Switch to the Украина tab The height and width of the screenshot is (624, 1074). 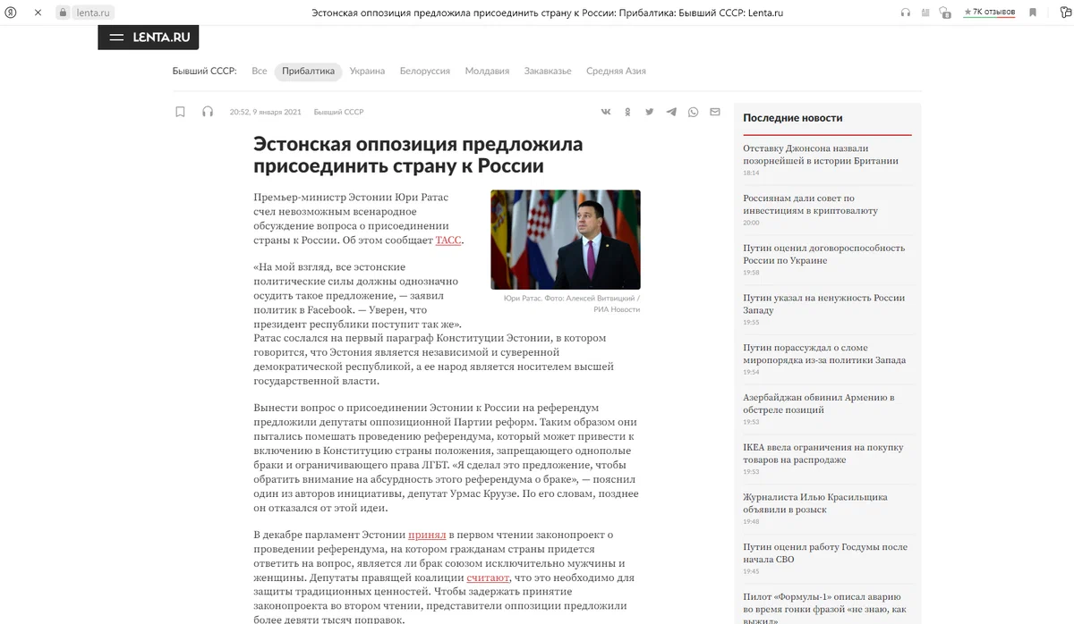[367, 71]
